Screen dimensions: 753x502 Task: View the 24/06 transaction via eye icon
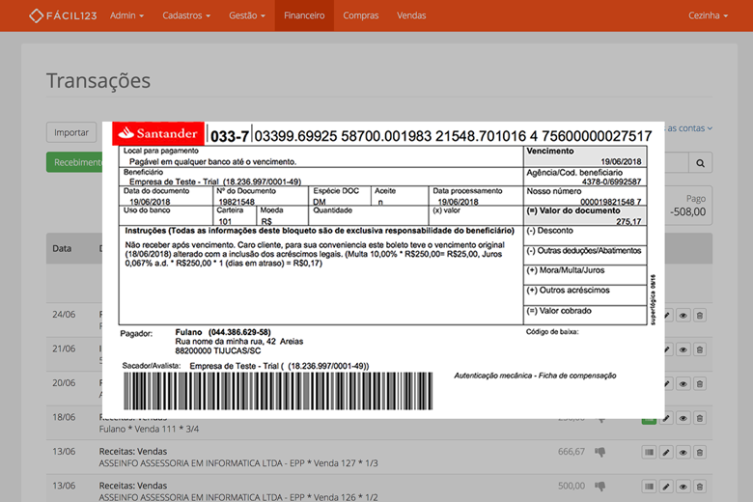coord(683,316)
